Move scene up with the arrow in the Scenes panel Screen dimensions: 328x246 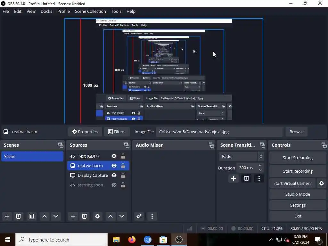point(44,216)
